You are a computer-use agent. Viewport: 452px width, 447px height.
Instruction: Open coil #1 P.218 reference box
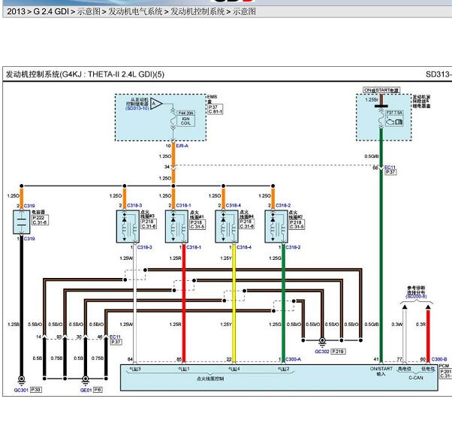coord(197,225)
